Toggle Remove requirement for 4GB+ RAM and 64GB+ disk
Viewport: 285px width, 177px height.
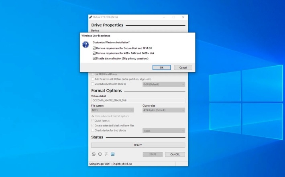click(94, 53)
